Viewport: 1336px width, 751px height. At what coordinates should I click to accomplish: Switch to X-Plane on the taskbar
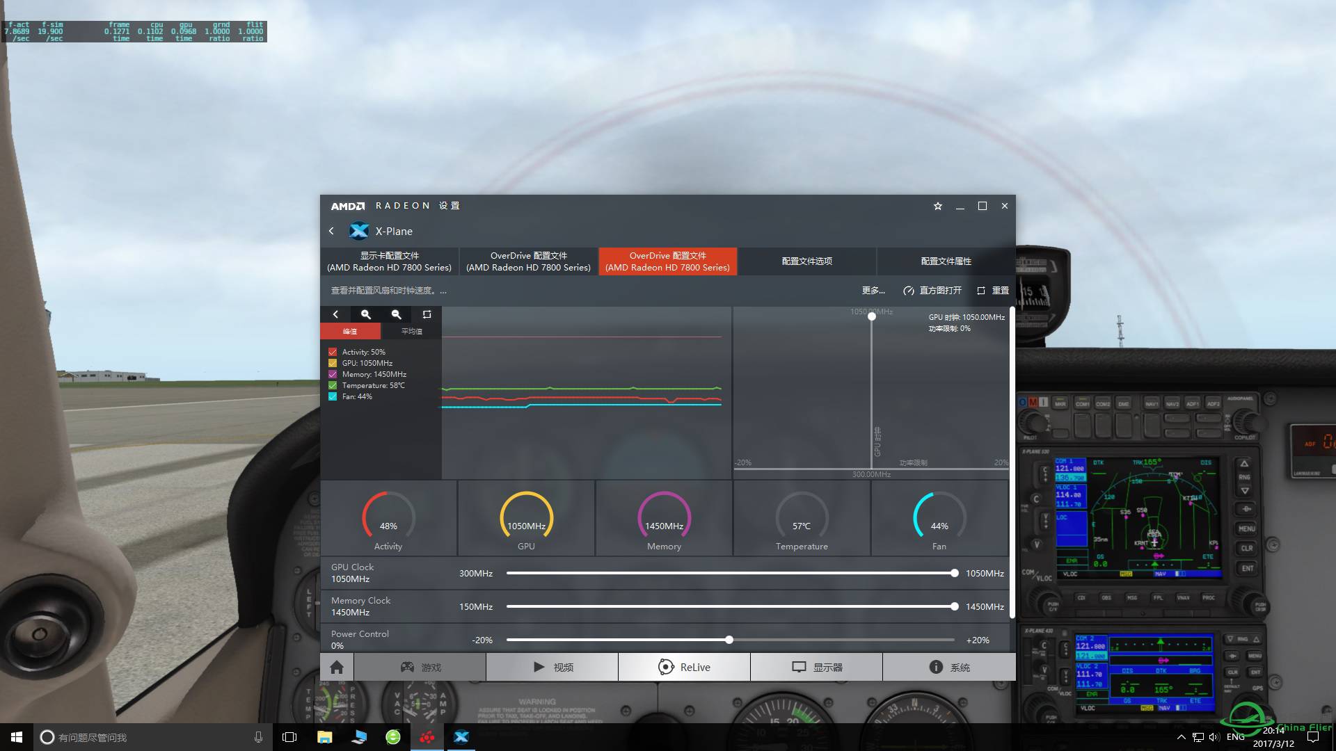(461, 737)
